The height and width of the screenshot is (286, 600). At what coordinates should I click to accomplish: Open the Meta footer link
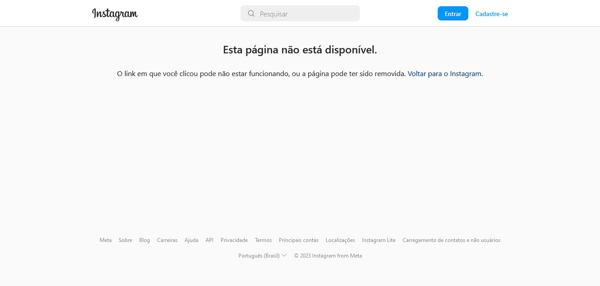(x=105, y=240)
